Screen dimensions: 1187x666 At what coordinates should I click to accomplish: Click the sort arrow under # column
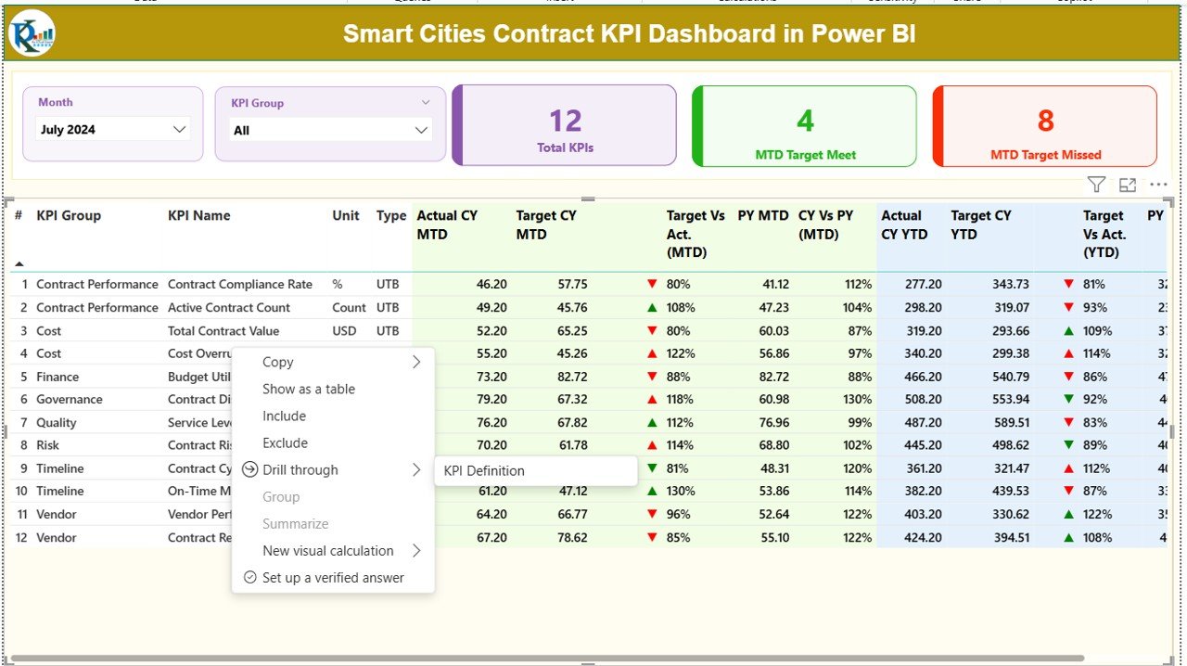[19, 263]
